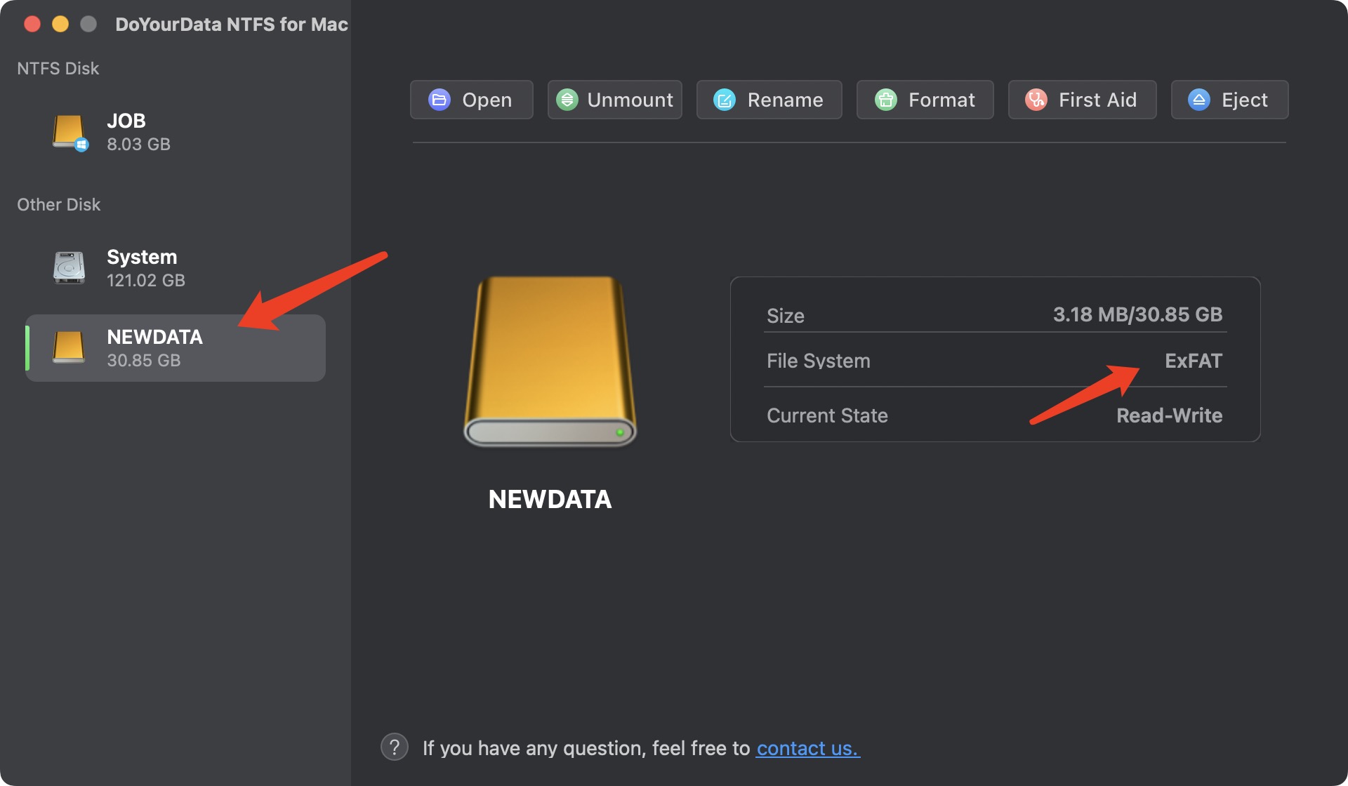The height and width of the screenshot is (786, 1348).
Task: Click the System disk icon in sidebar
Action: pos(68,267)
